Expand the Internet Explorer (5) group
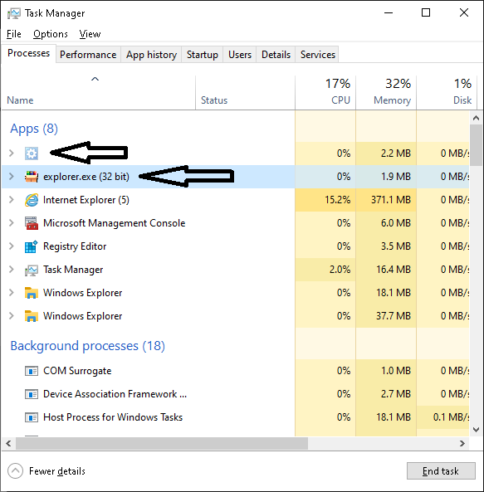 (12, 200)
